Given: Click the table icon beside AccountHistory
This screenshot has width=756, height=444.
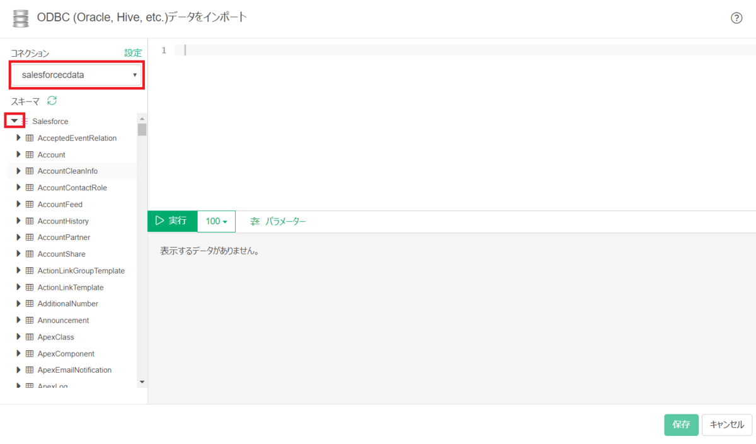Looking at the screenshot, I should pos(30,221).
